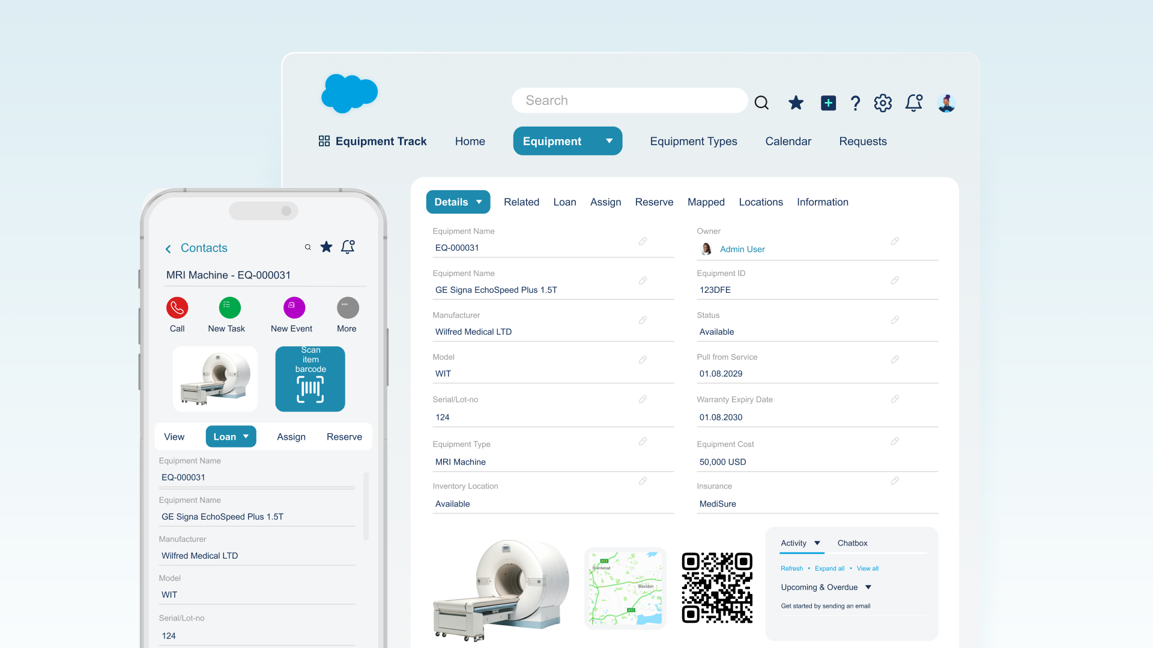Switch to the Locations tab
1153x648 pixels.
[761, 202]
